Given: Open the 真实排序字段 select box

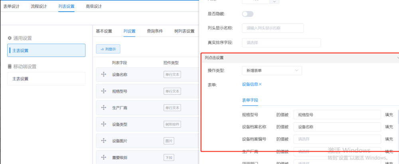Looking at the screenshot, I should (281, 43).
